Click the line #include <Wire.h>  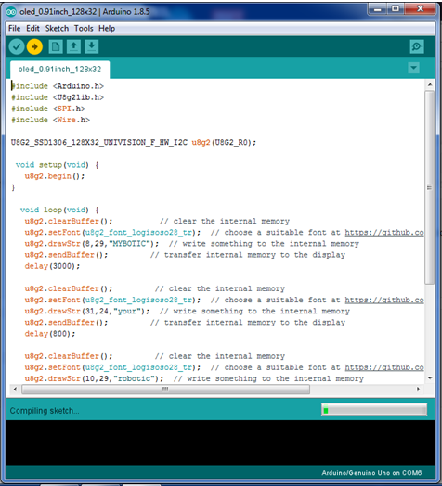tap(50, 120)
